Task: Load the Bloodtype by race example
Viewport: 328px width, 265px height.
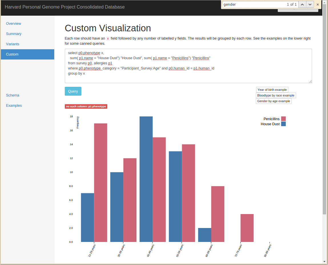Action: 275,95
